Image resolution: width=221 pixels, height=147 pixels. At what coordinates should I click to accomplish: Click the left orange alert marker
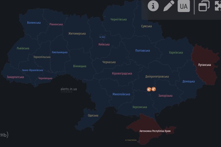tap(149, 89)
